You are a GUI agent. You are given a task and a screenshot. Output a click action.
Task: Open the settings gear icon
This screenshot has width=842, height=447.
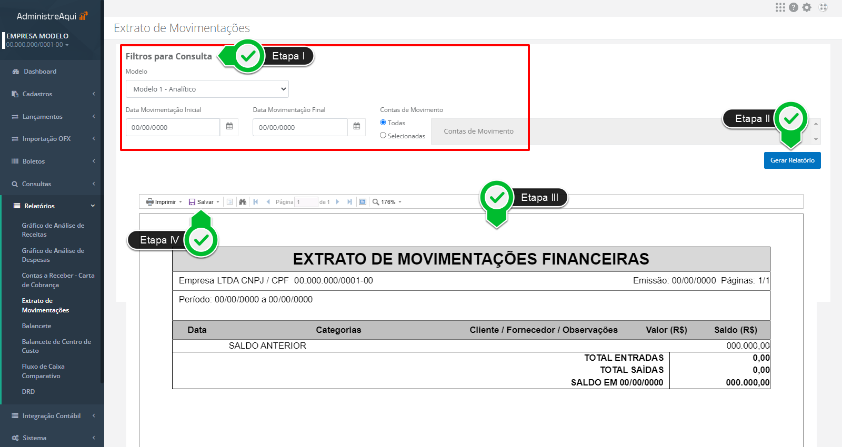pyautogui.click(x=807, y=7)
